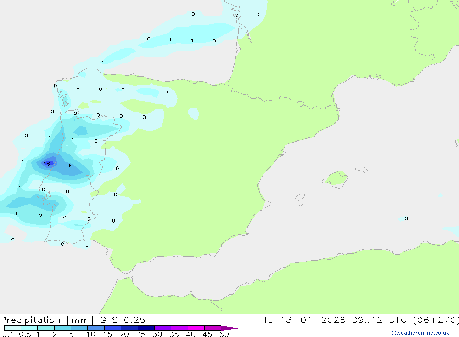
Task: Select the 2–5 mm light blue legend swatch
Action: (62, 328)
